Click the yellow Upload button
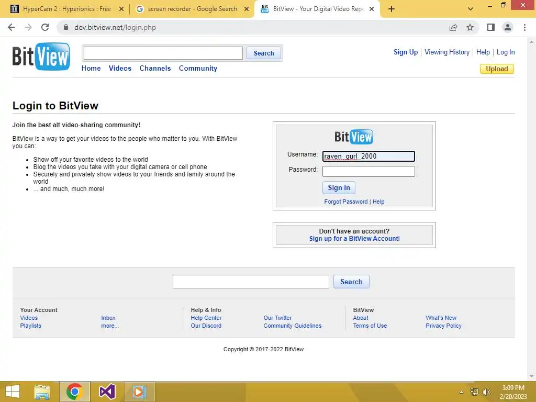The image size is (536, 402). tap(497, 69)
